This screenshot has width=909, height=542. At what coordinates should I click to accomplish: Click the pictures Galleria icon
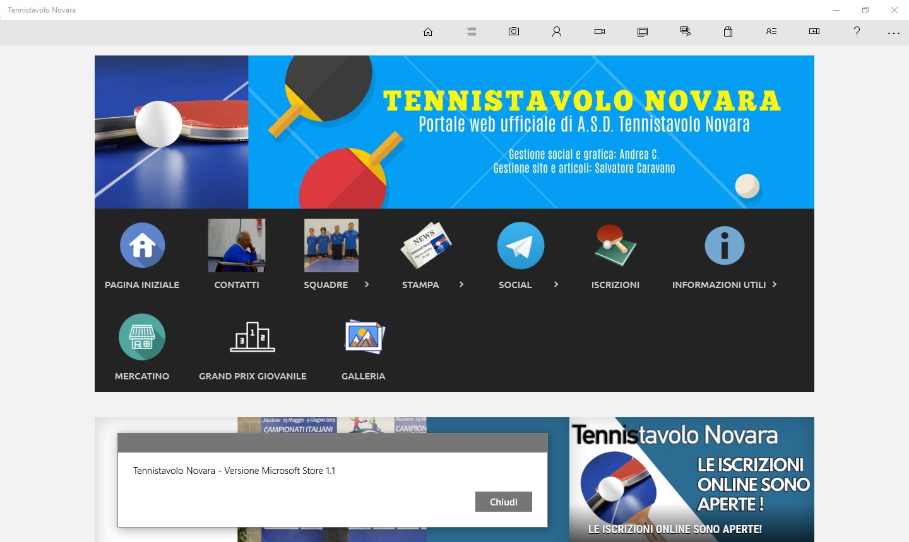[x=364, y=337]
